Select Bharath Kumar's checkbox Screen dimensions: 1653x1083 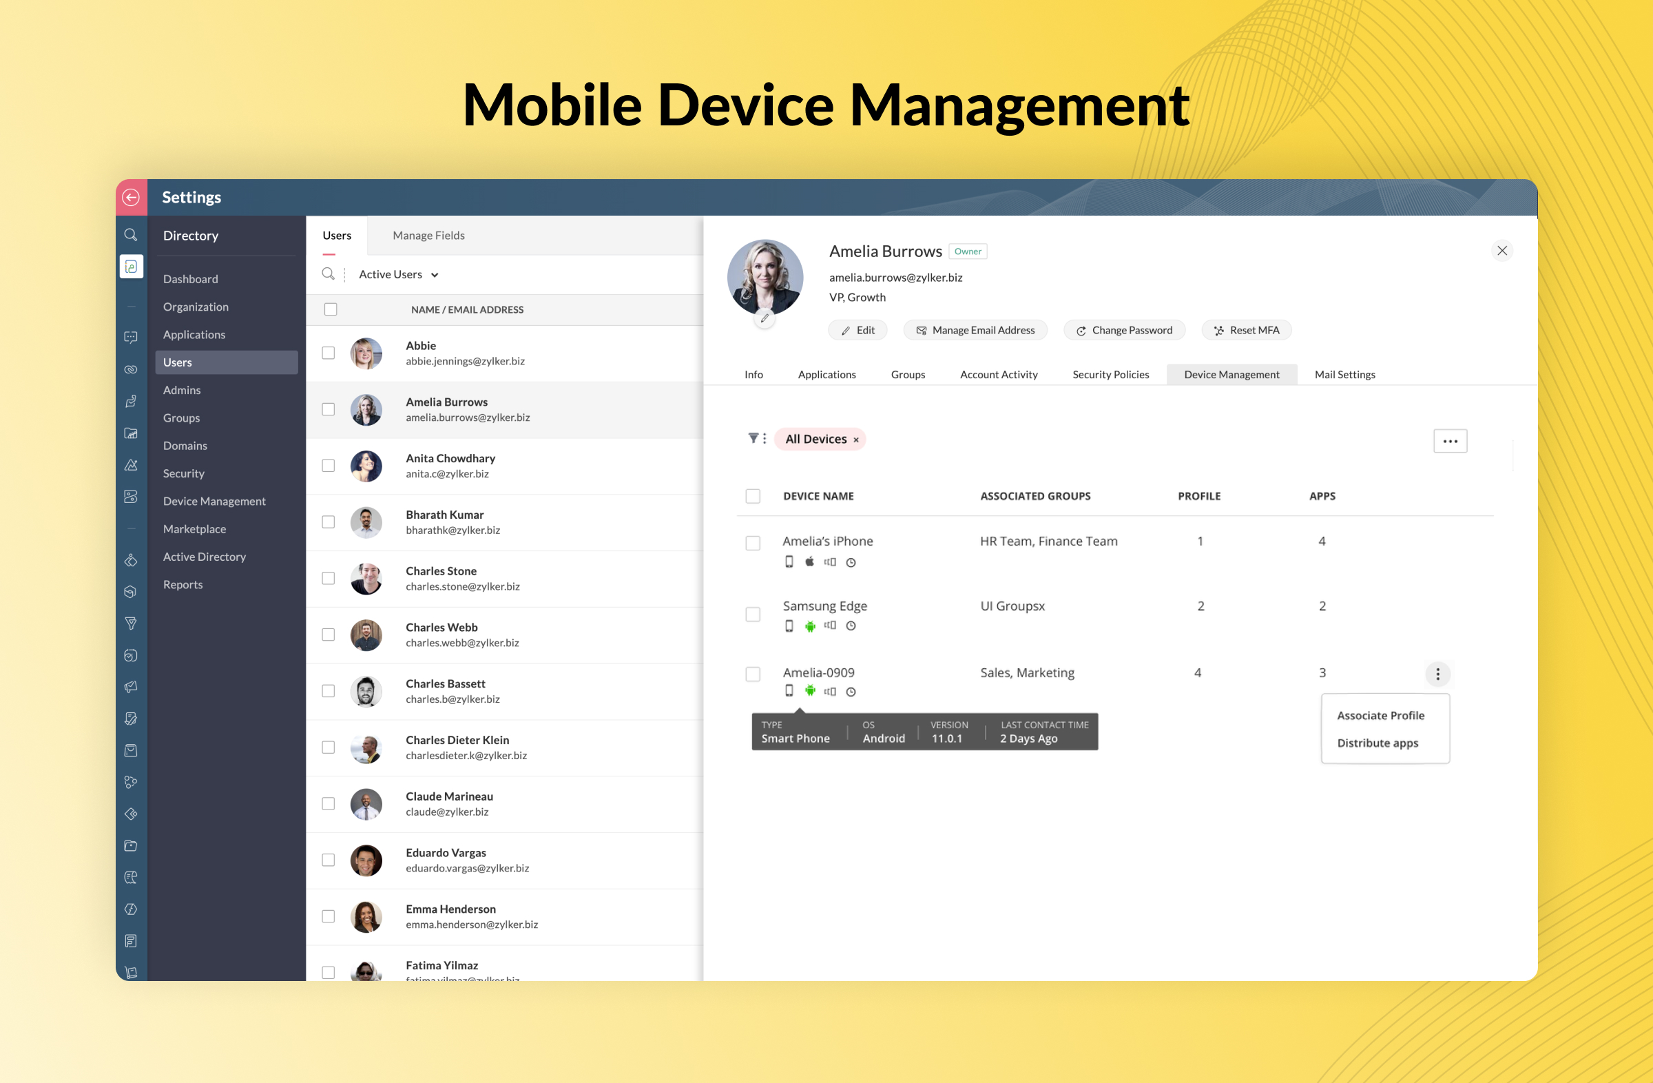(x=329, y=522)
